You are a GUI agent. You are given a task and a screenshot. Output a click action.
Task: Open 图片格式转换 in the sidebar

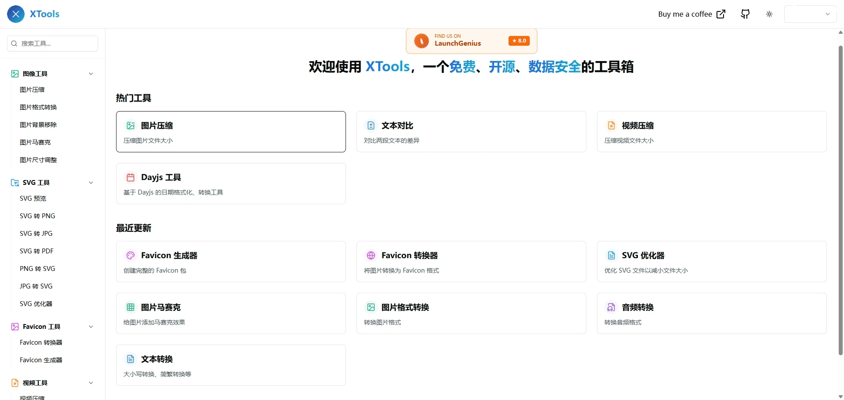click(x=38, y=107)
